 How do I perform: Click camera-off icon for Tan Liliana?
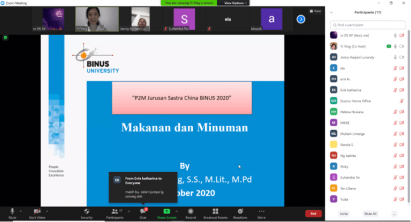(402, 188)
